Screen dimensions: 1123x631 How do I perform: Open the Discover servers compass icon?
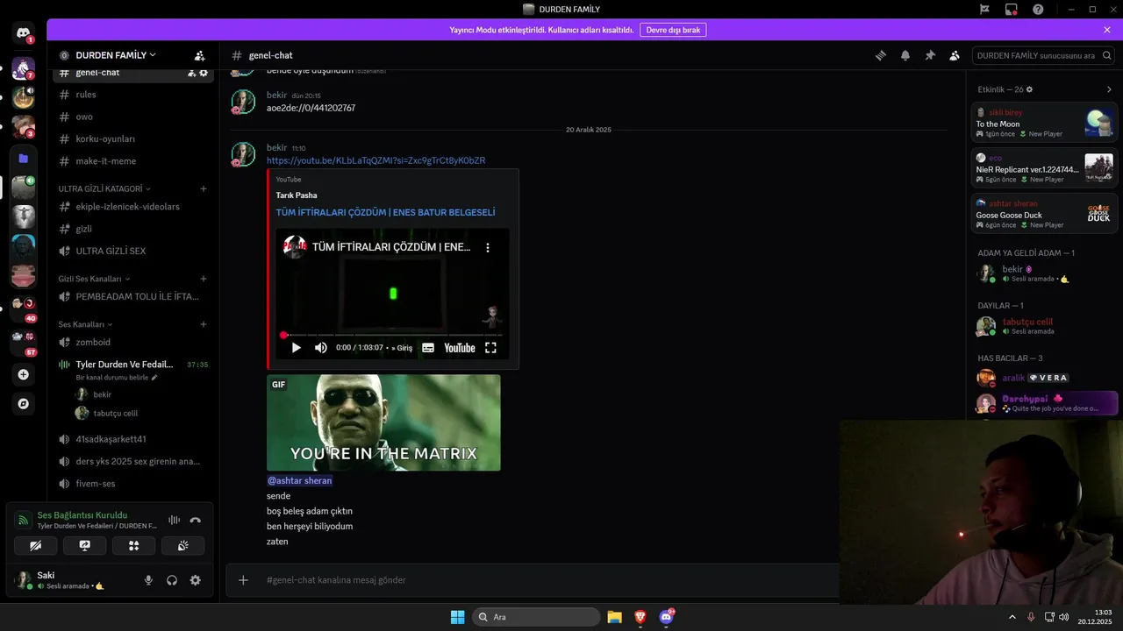pos(24,404)
